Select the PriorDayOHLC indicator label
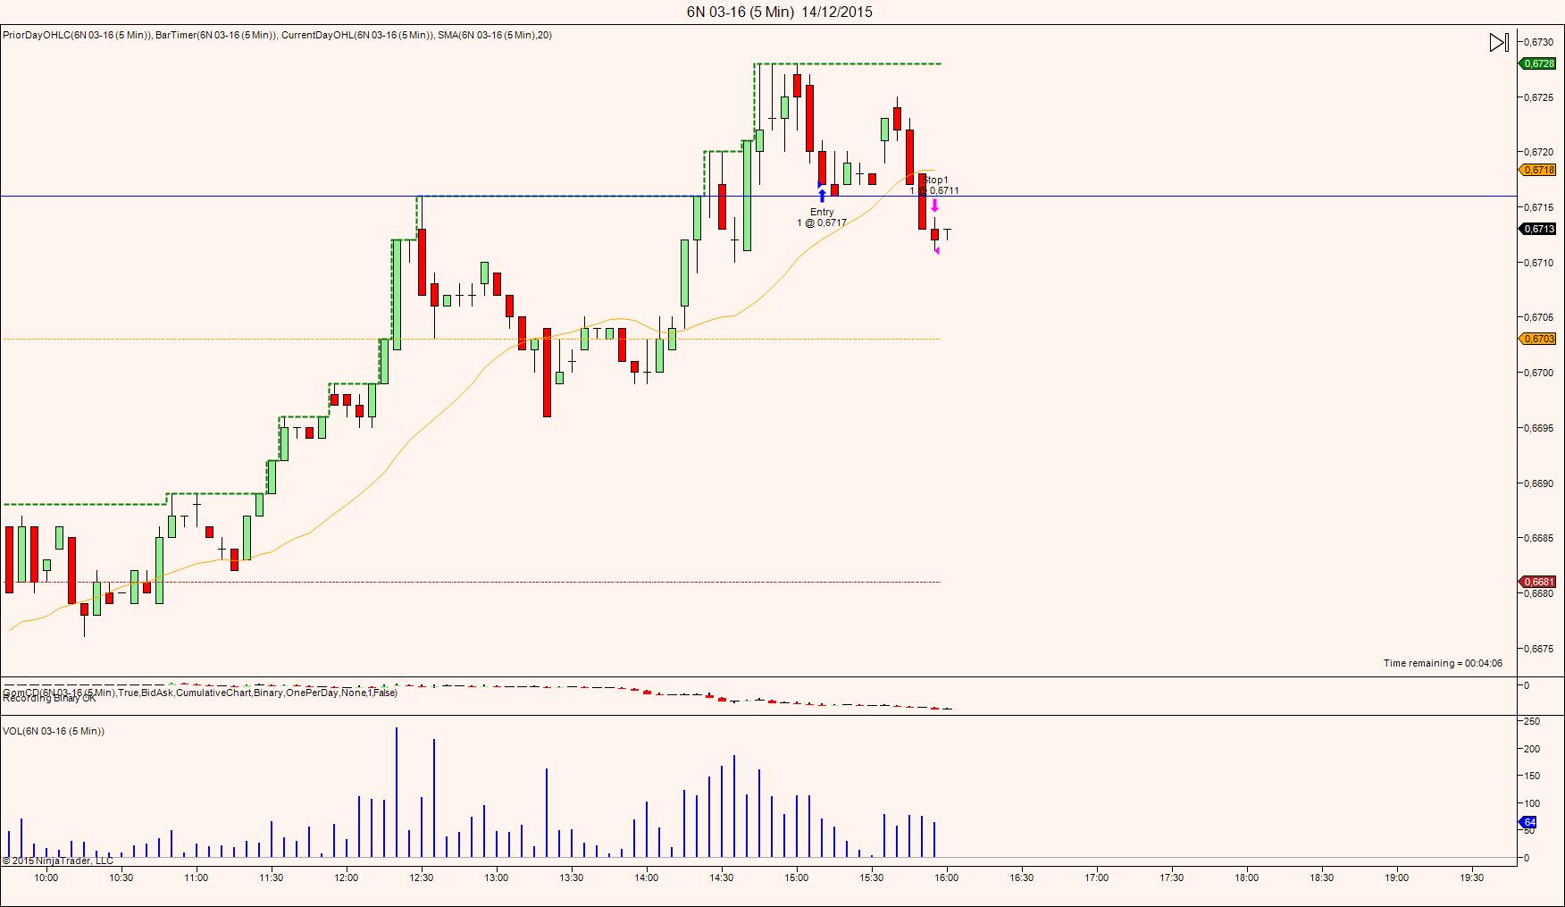Viewport: 1565px width, 907px height. (x=77, y=35)
